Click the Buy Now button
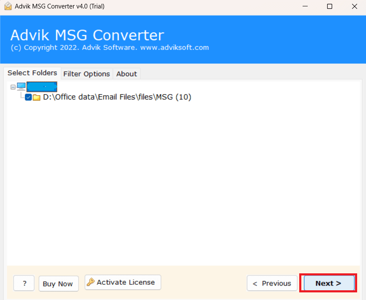Image resolution: width=366 pixels, height=300 pixels. tap(59, 283)
